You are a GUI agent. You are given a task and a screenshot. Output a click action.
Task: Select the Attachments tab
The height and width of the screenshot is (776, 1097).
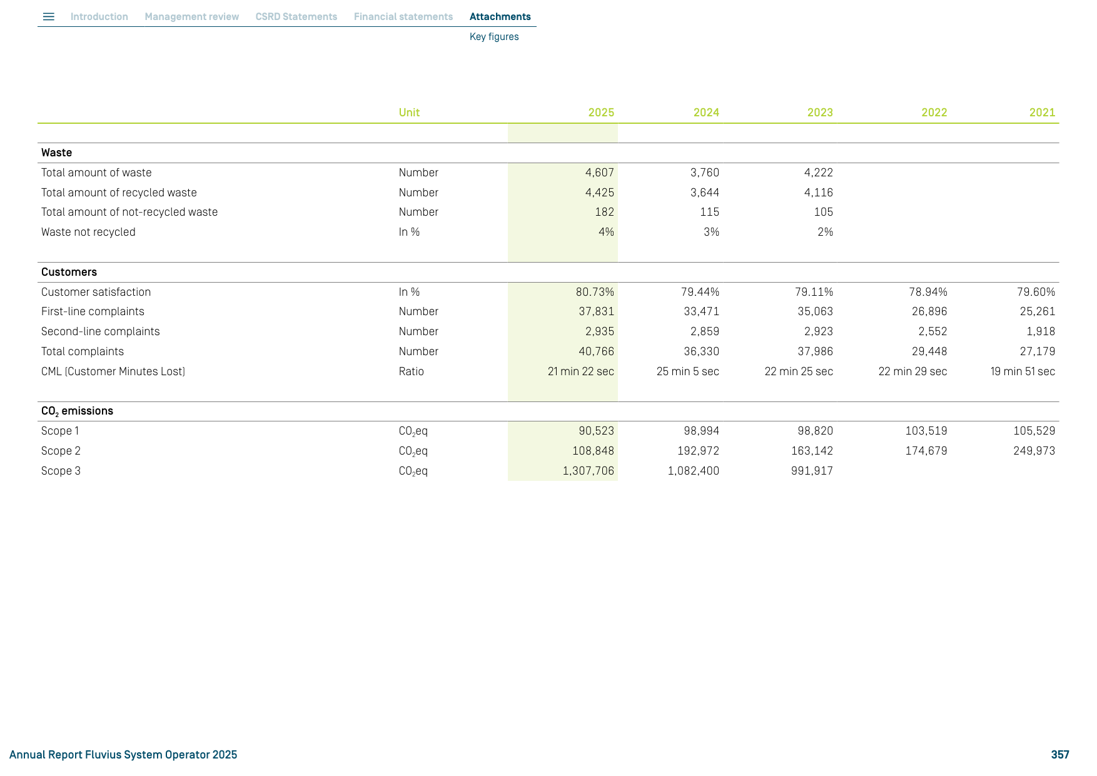[500, 17]
